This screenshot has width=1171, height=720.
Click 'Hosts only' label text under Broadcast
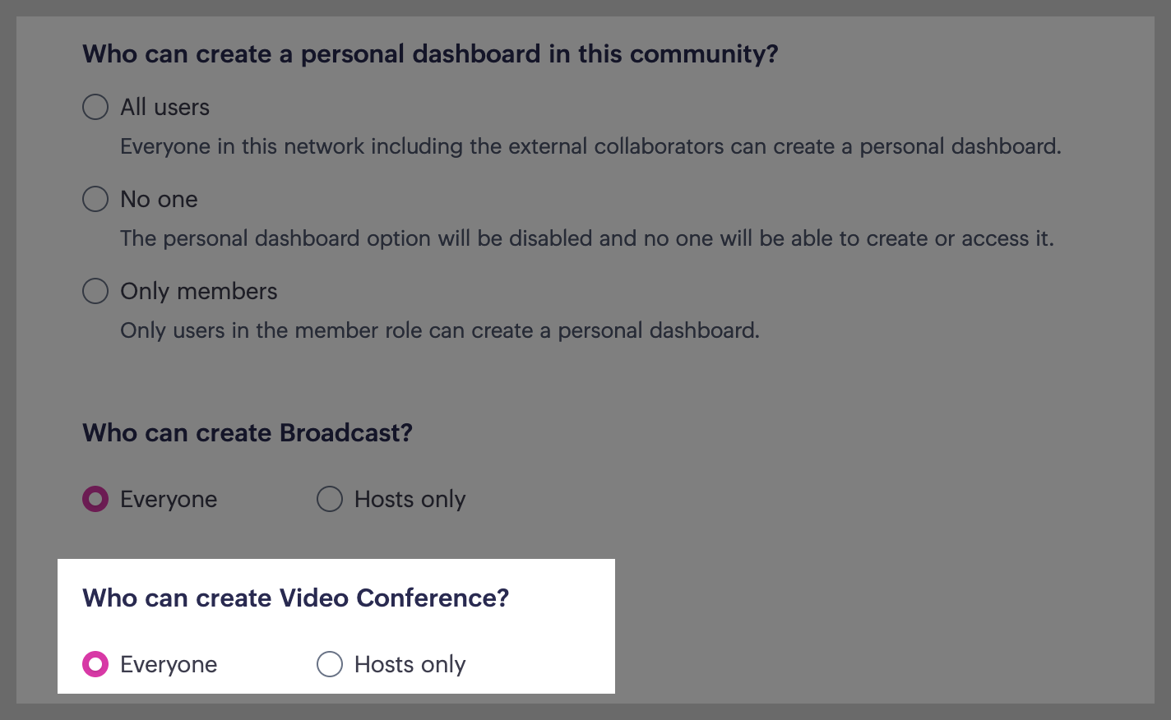[x=410, y=499]
